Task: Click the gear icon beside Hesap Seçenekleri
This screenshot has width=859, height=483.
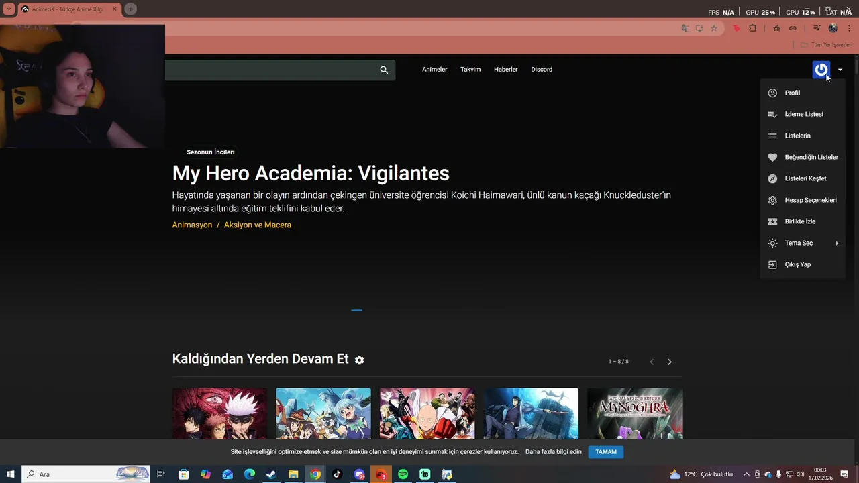Action: (x=772, y=200)
